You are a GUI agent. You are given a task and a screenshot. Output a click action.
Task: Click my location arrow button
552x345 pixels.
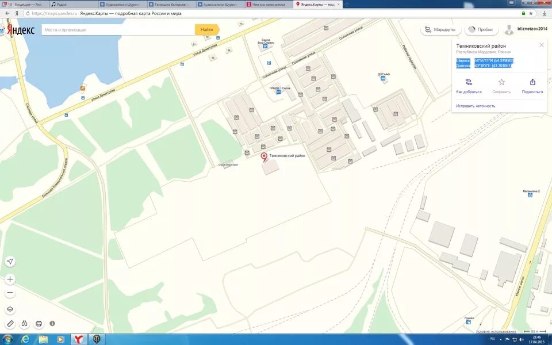coord(10,262)
